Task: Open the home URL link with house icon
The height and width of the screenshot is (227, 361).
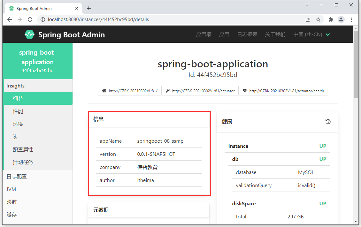Action: (x=130, y=91)
